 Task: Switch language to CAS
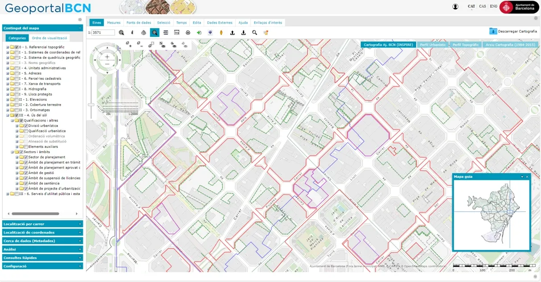click(483, 7)
